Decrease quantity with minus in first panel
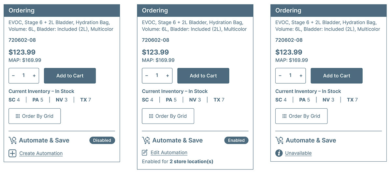 (x=13, y=76)
